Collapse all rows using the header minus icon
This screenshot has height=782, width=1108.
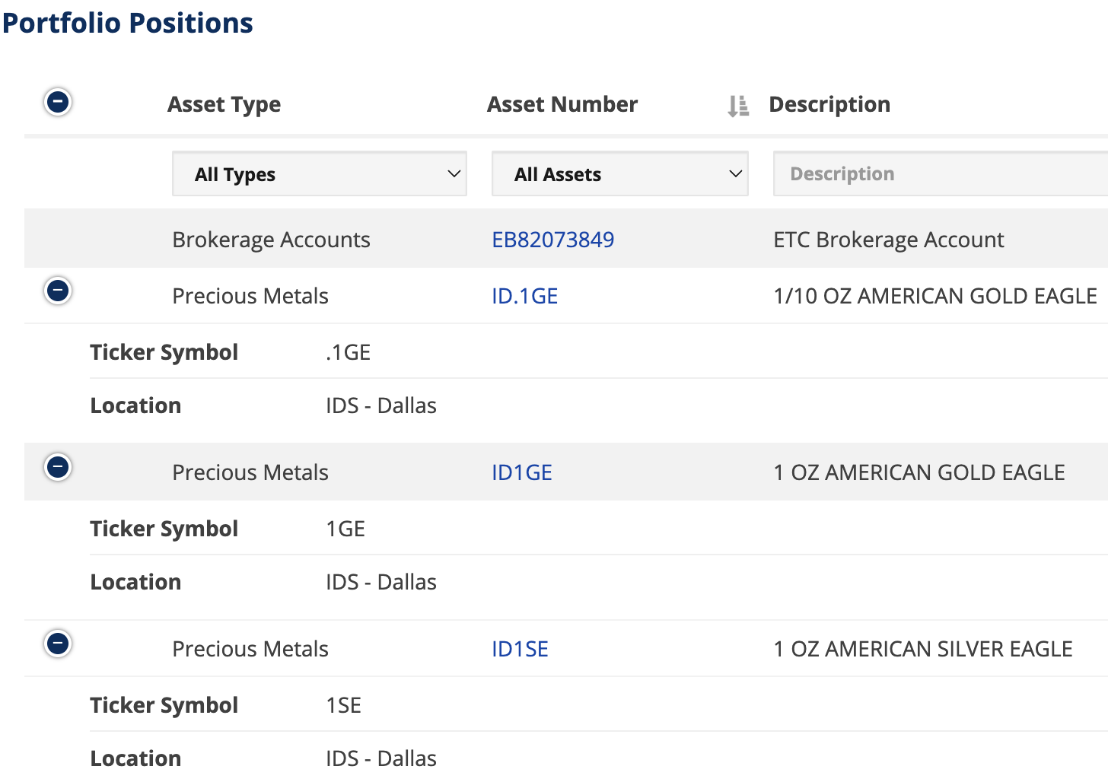(58, 101)
